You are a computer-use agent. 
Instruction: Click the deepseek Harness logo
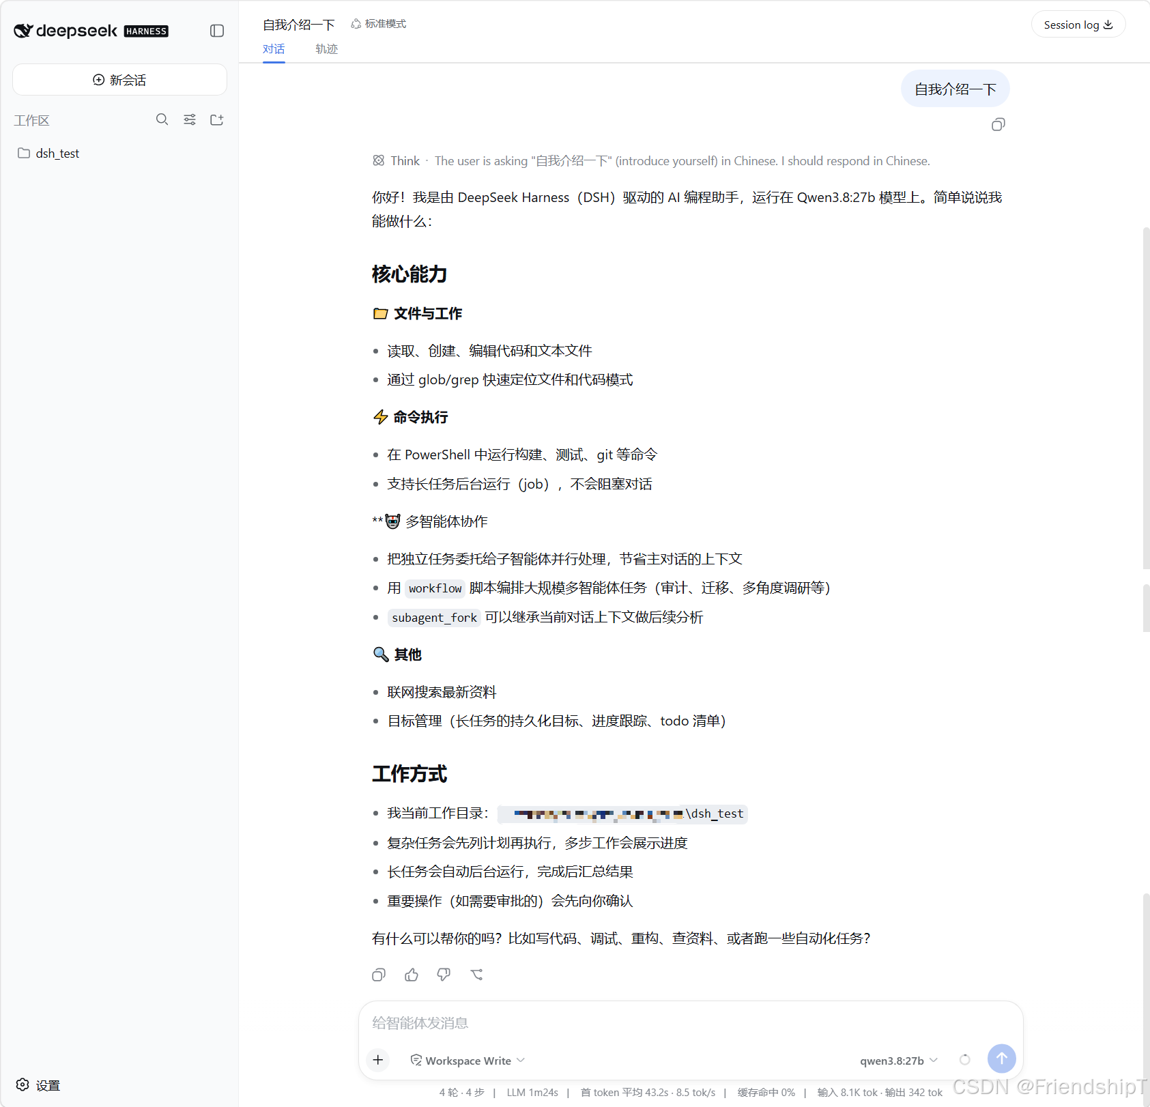[x=91, y=31]
